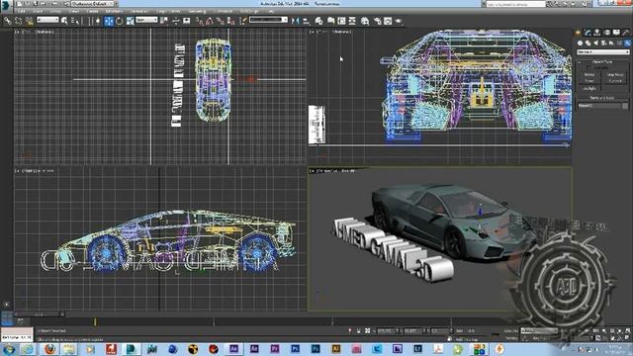
Task: Open the key filter Selected dropdown
Action: point(538,330)
